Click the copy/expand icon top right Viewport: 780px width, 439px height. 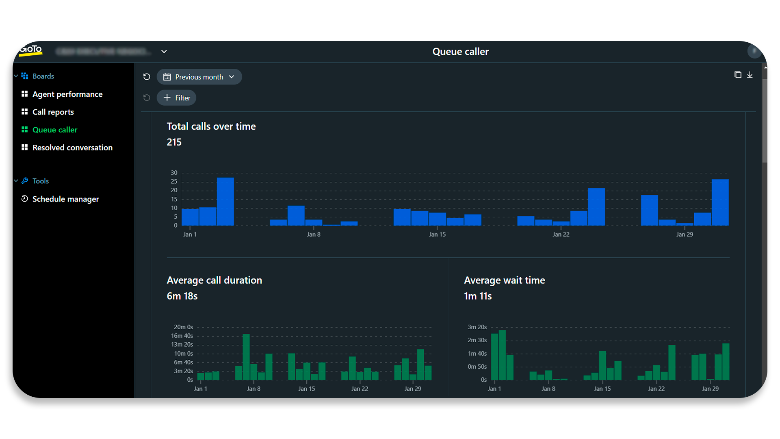(738, 74)
